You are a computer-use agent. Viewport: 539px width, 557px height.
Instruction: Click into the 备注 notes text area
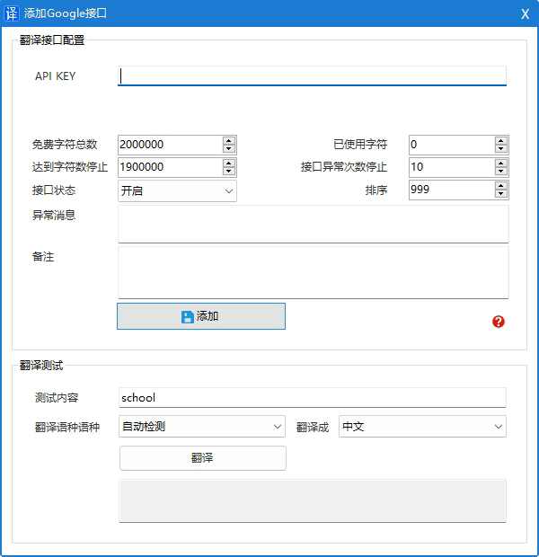313,272
